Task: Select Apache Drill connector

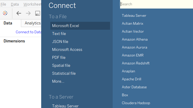Action: pyautogui.click(x=132, y=79)
